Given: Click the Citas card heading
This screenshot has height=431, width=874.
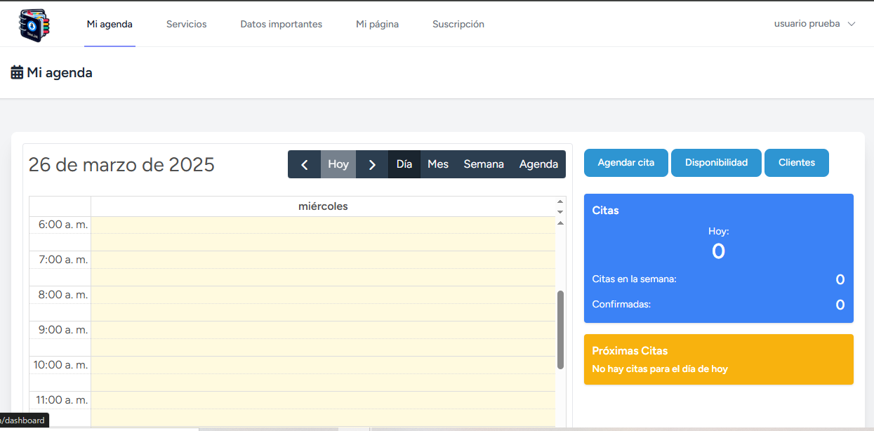Looking at the screenshot, I should point(606,211).
